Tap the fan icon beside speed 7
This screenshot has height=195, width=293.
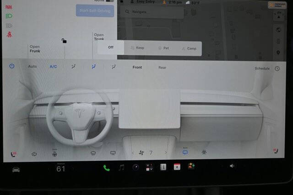[x=141, y=153]
